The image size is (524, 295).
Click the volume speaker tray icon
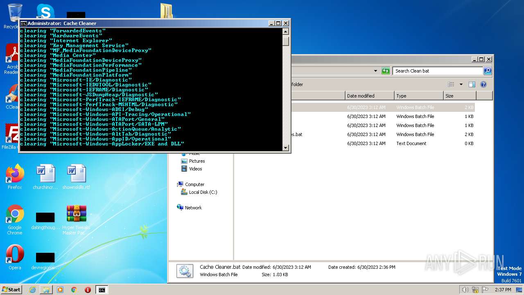pos(465,290)
